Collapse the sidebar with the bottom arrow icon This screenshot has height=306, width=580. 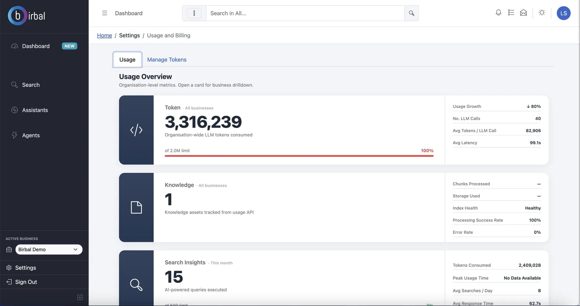tap(80, 297)
